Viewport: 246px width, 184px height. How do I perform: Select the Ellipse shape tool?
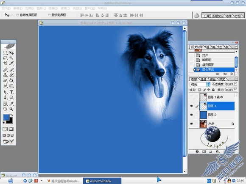point(11,97)
